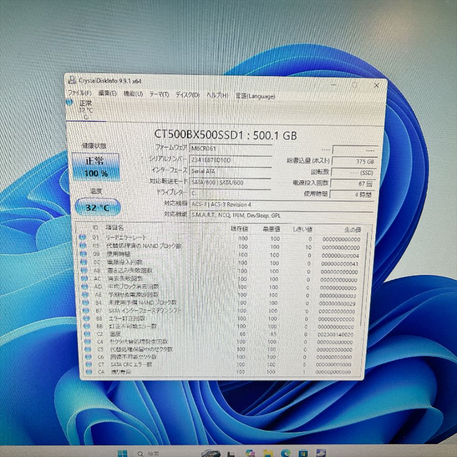The width and height of the screenshot is (457, 457).
Task: Open File Explorer from the taskbar
Action: click(x=267, y=453)
